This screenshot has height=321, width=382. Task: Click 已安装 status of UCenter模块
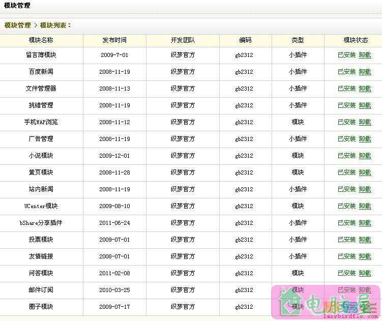[347, 206]
